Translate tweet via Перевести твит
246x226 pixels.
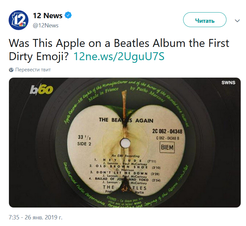(x=33, y=70)
